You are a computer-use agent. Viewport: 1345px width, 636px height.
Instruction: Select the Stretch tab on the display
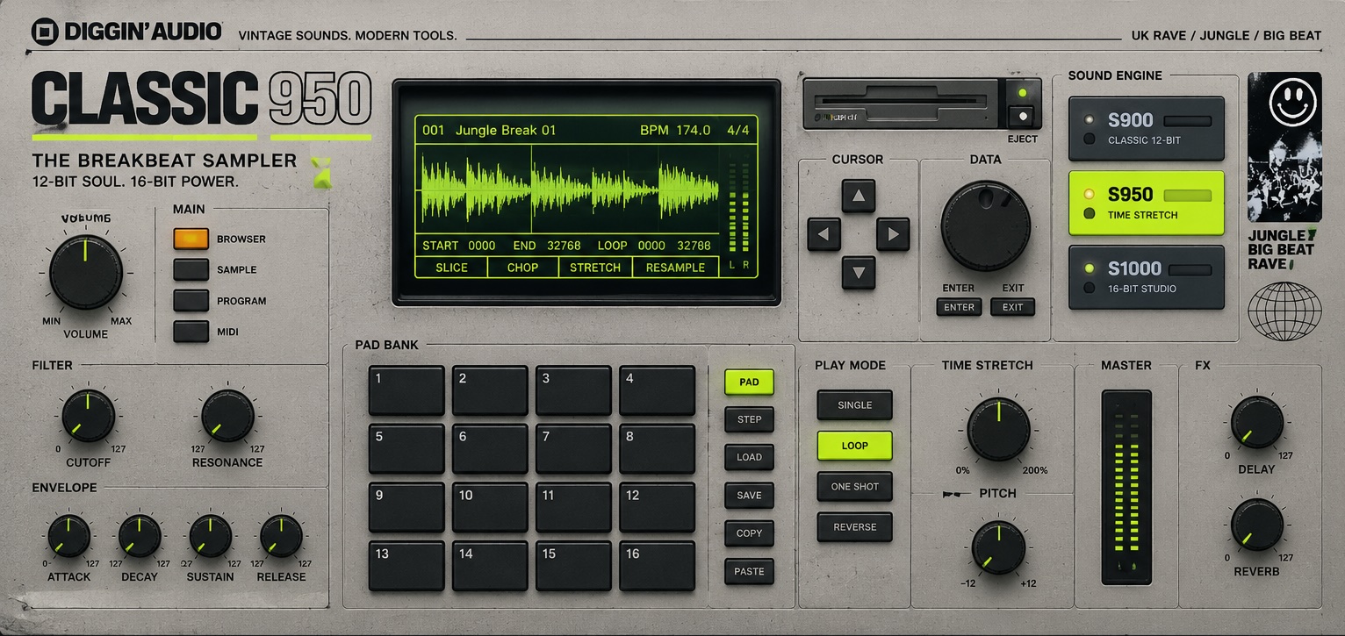pyautogui.click(x=595, y=268)
